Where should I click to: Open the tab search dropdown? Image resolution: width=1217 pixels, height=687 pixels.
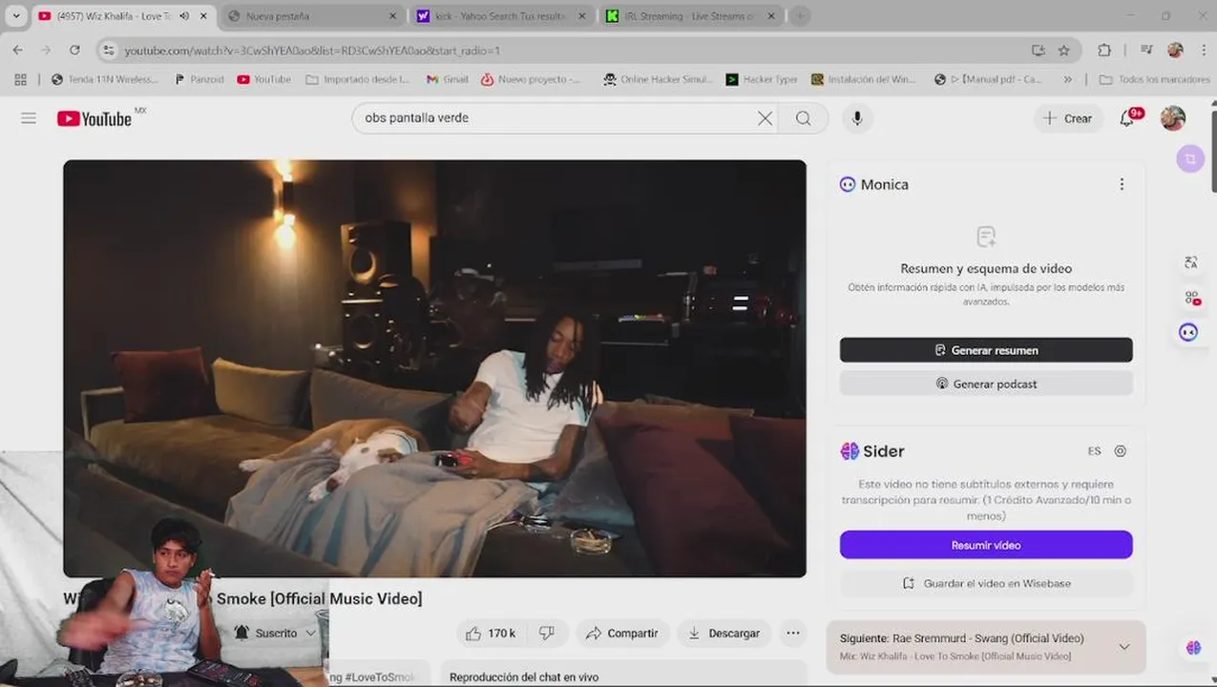point(15,16)
